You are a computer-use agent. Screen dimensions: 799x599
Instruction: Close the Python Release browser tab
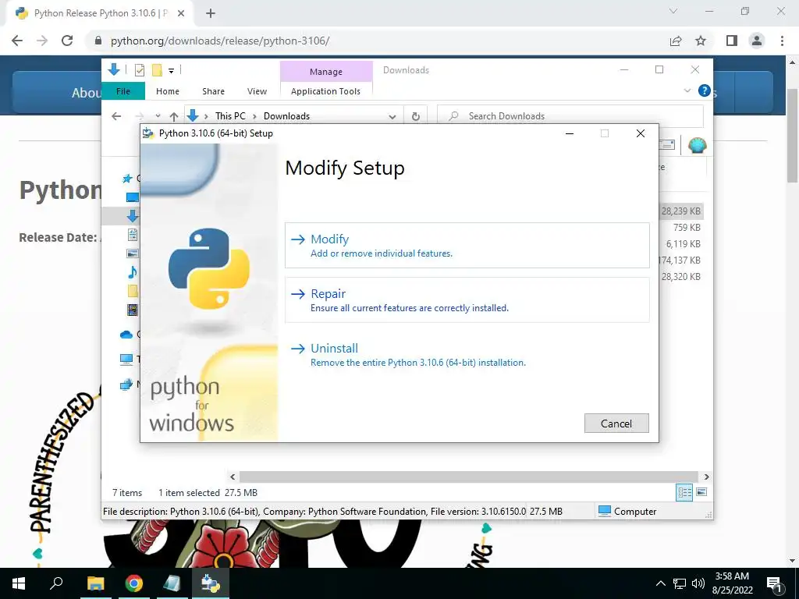(181, 13)
